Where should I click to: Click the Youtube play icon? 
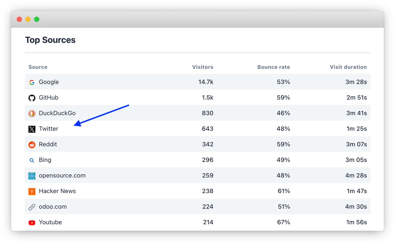point(32,222)
